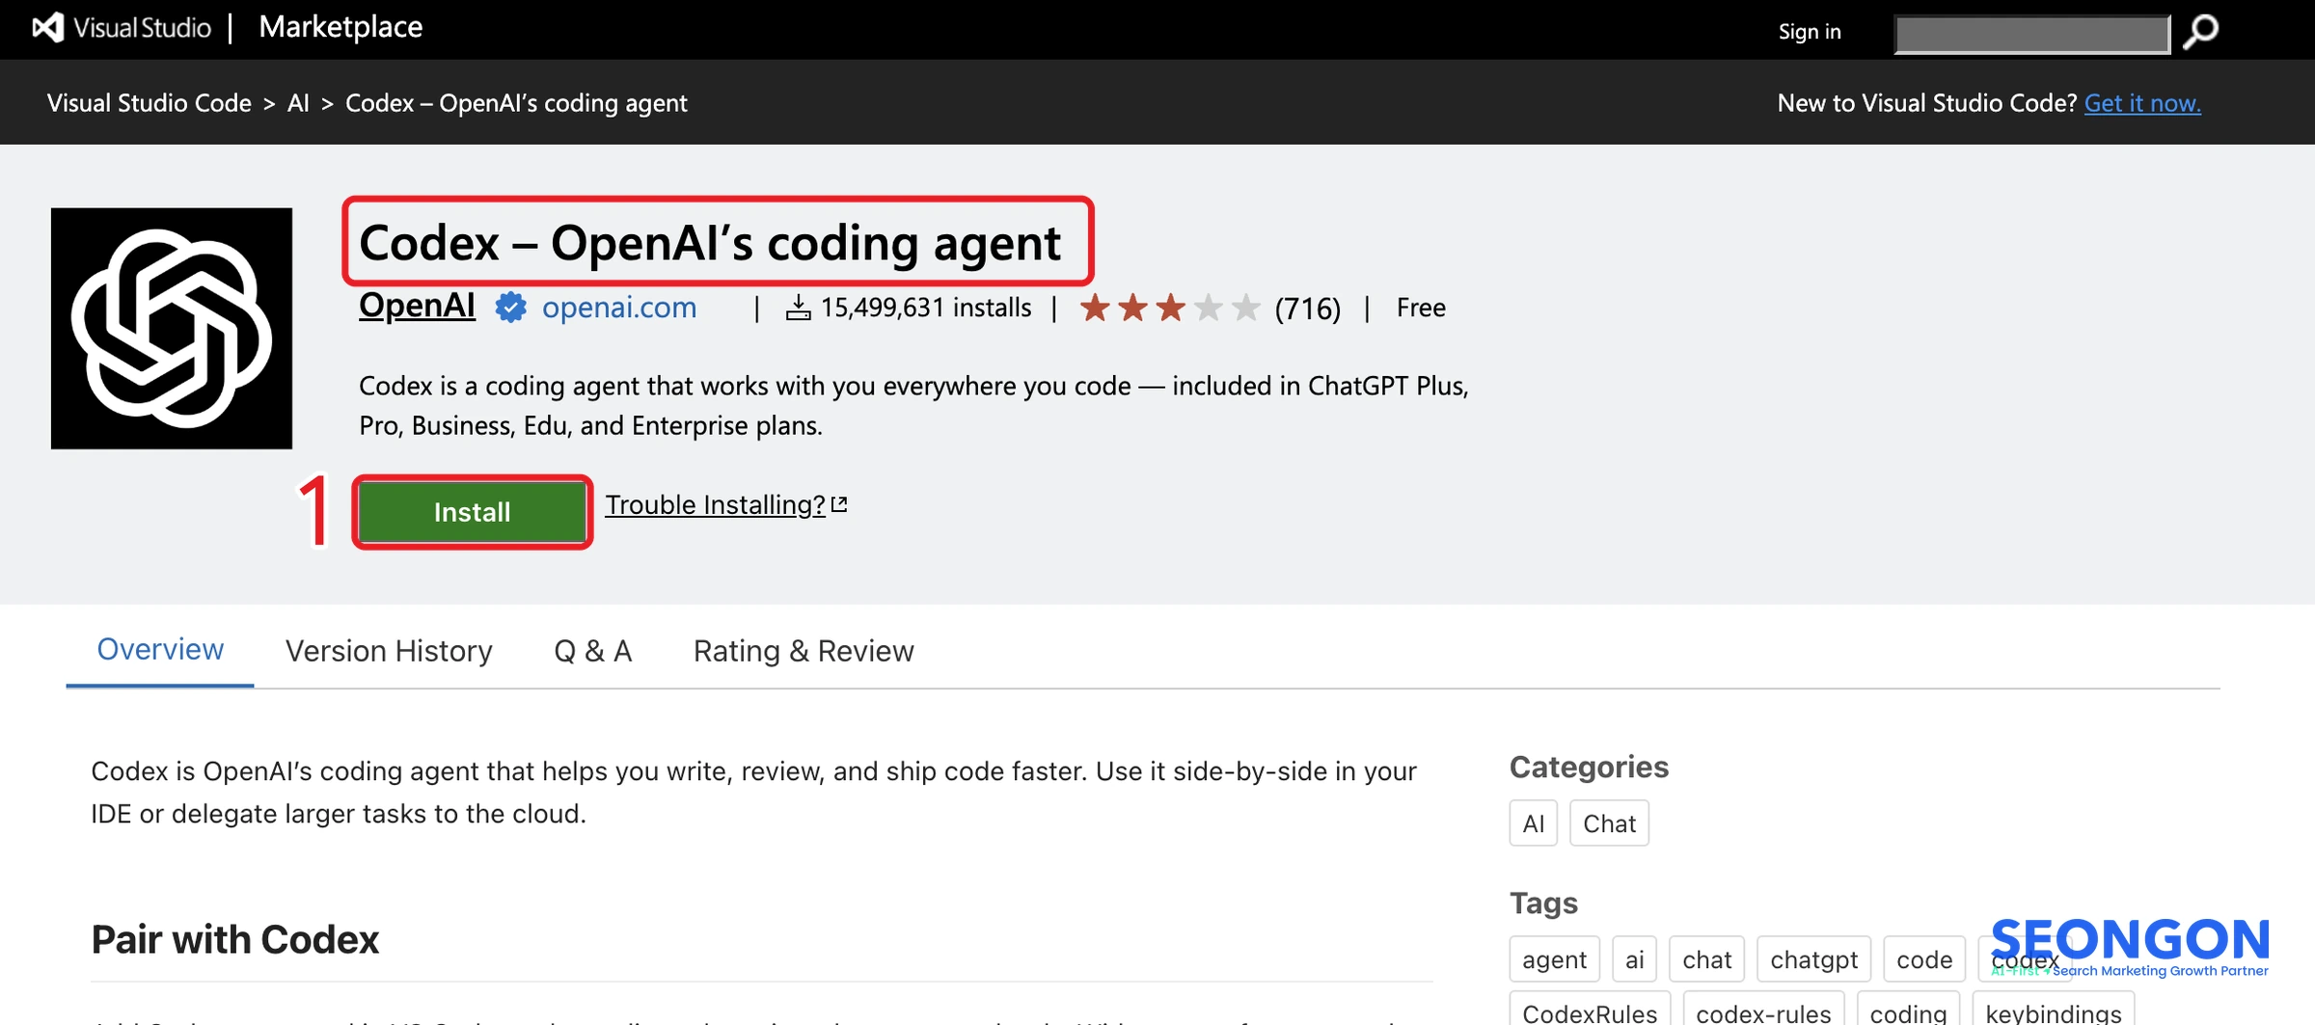Click the '15,499,631 installs' text

tap(926, 308)
